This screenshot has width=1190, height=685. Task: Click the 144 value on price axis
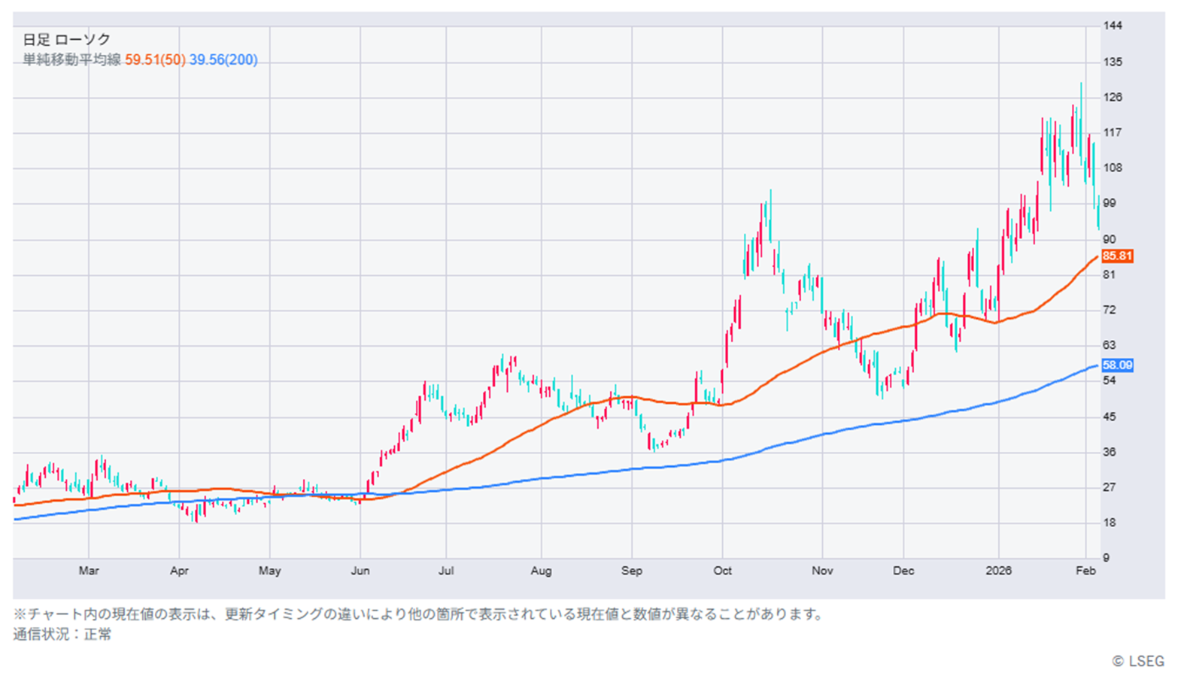tap(1112, 26)
